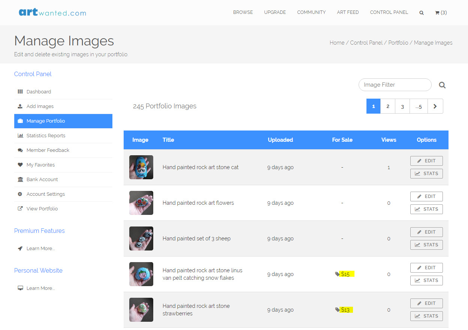
Task: Click the Portfolio breadcrumb link
Action: (x=398, y=43)
